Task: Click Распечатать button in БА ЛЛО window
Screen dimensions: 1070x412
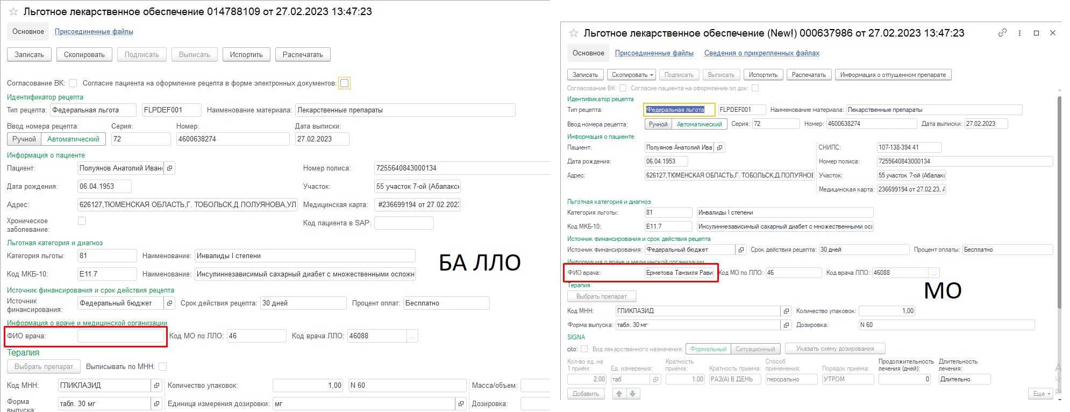Action: click(x=303, y=55)
